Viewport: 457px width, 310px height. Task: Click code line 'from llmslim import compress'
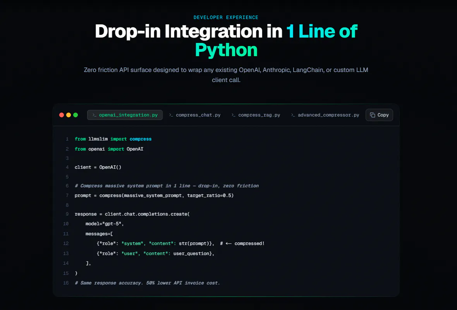point(113,139)
